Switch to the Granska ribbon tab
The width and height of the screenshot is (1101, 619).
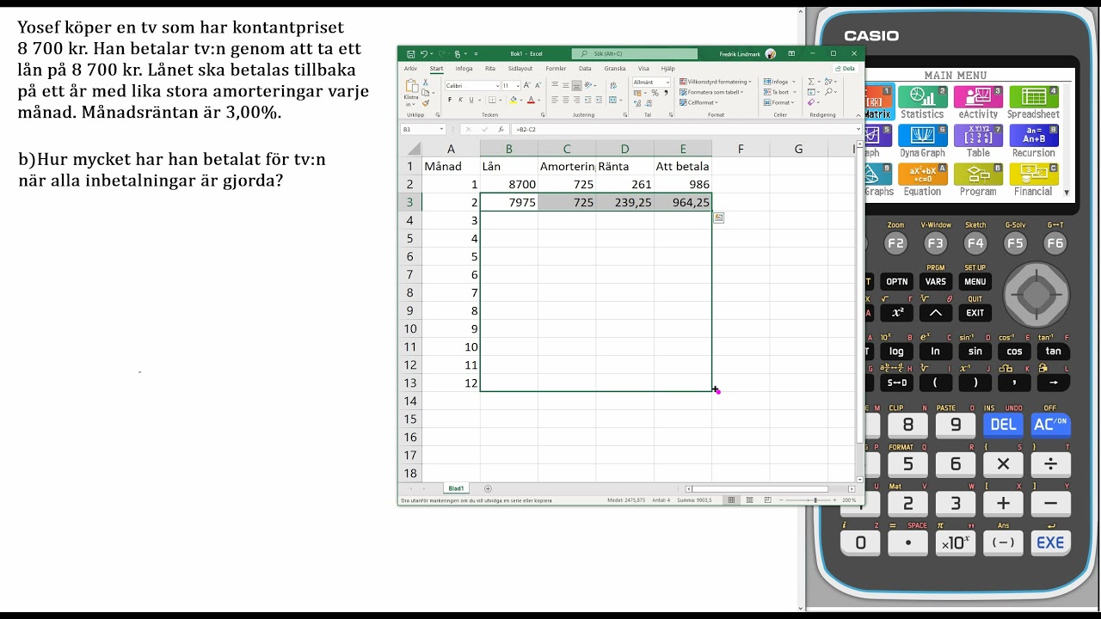tap(615, 69)
